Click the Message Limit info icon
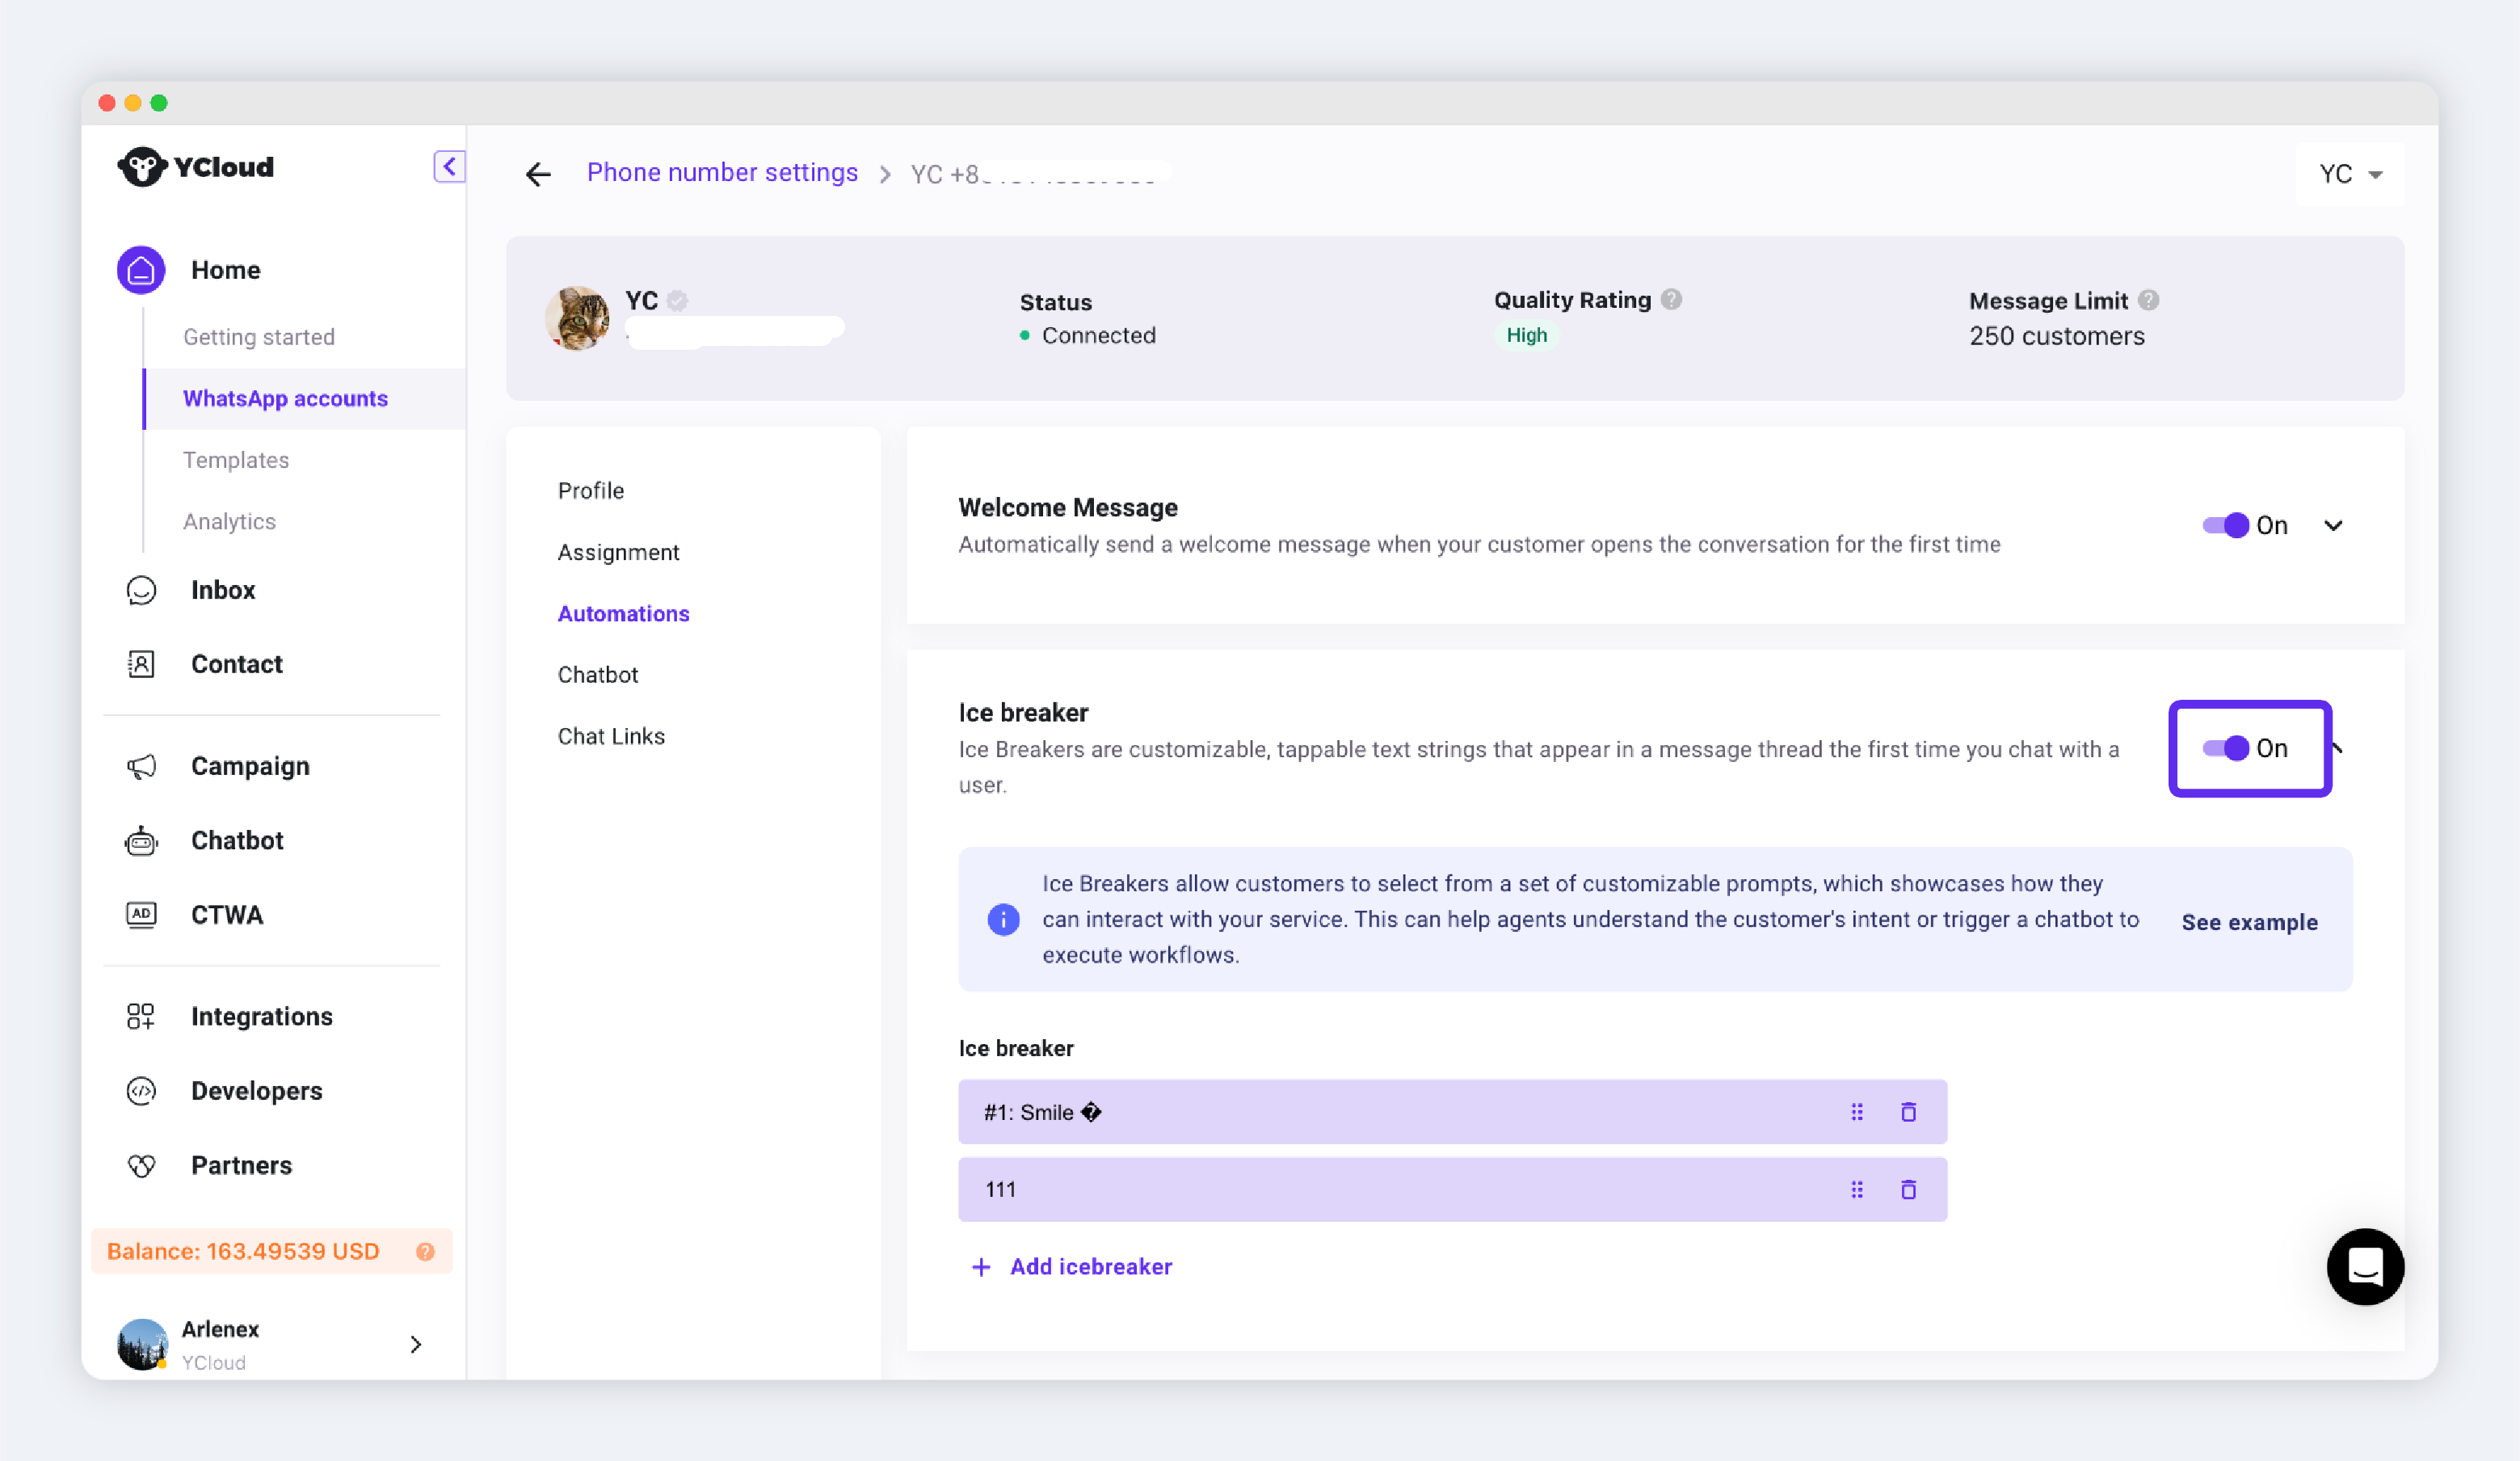 coord(2148,300)
